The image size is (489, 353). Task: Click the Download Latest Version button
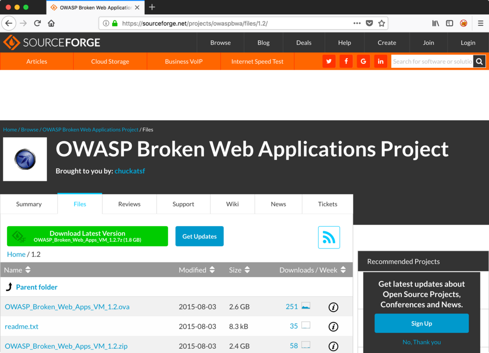[x=87, y=236]
